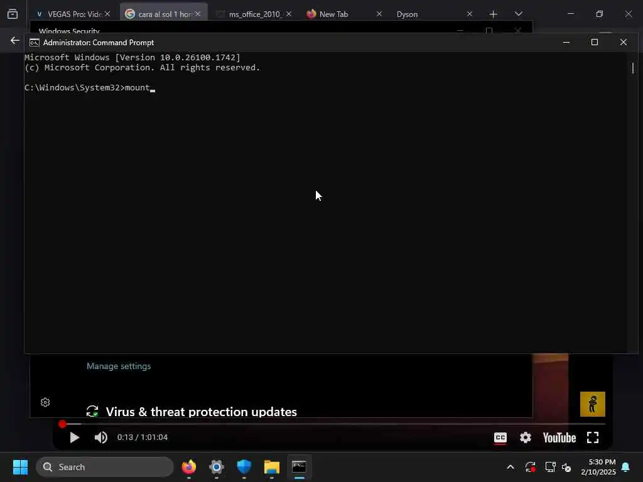Click the Command Prompt vertical scrollbar thumb
The image size is (643, 482).
633,68
